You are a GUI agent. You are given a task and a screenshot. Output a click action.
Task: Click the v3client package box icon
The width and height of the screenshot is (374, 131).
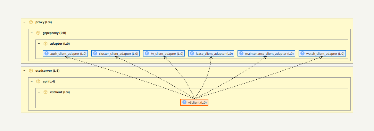point(45,92)
